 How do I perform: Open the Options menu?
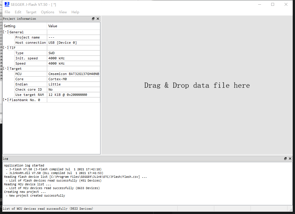[48, 12]
